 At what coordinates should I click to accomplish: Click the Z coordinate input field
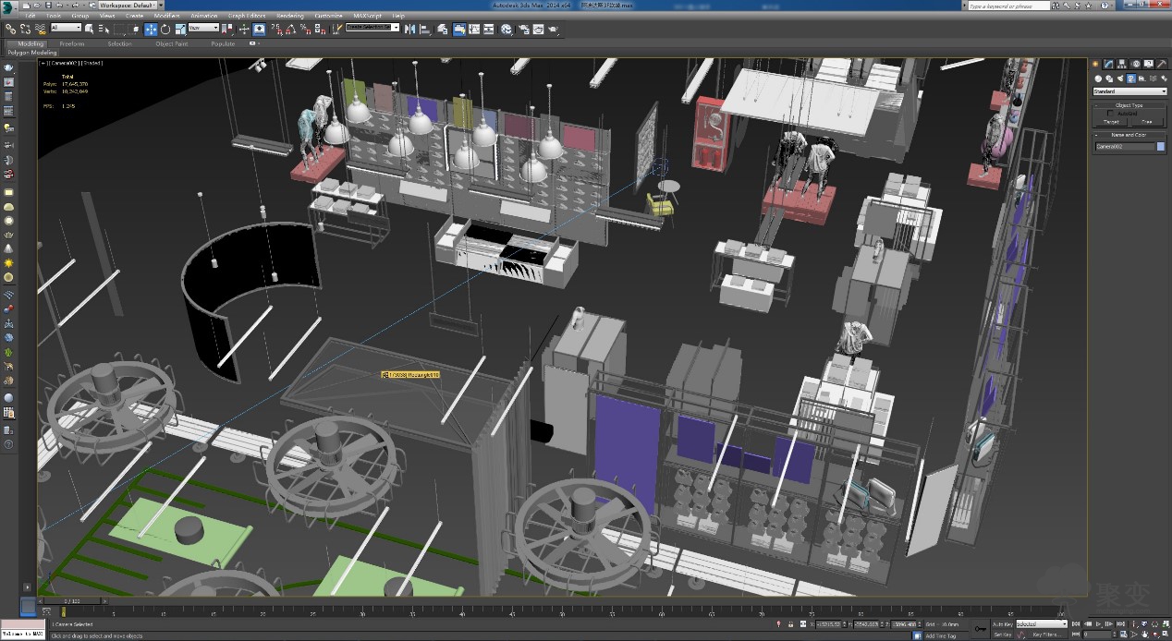904,624
